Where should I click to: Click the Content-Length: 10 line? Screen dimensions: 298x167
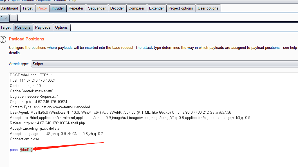coord(25,86)
